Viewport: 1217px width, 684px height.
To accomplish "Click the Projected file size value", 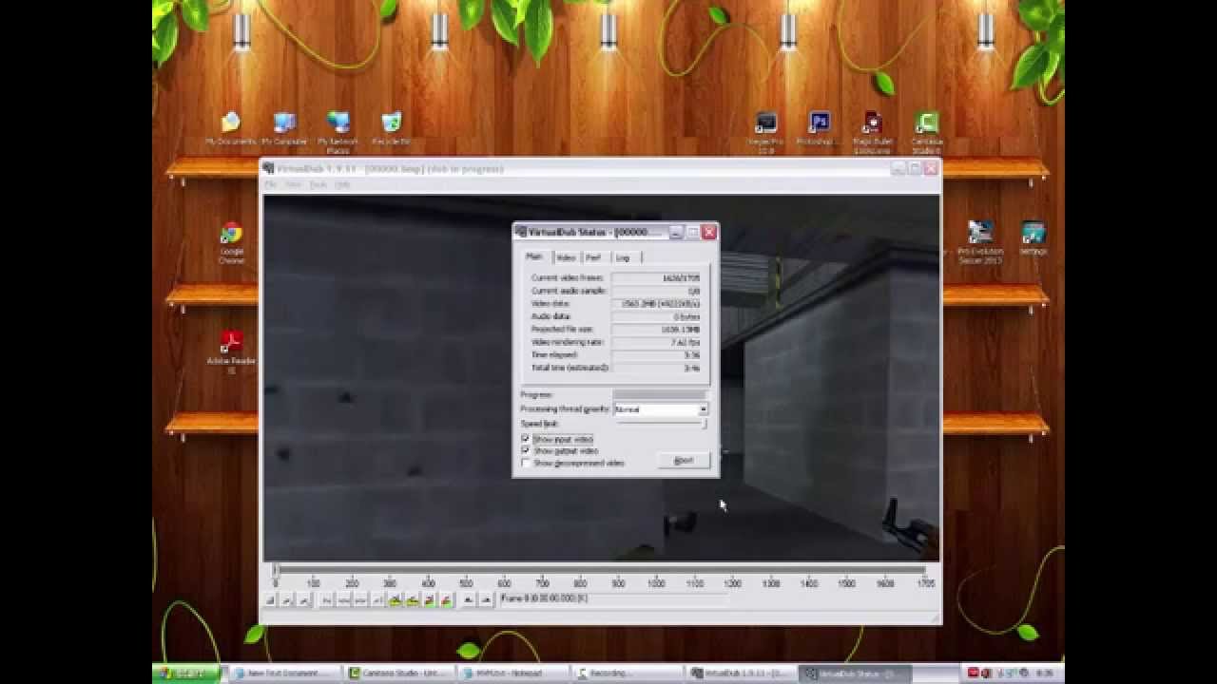I will pyautogui.click(x=658, y=329).
